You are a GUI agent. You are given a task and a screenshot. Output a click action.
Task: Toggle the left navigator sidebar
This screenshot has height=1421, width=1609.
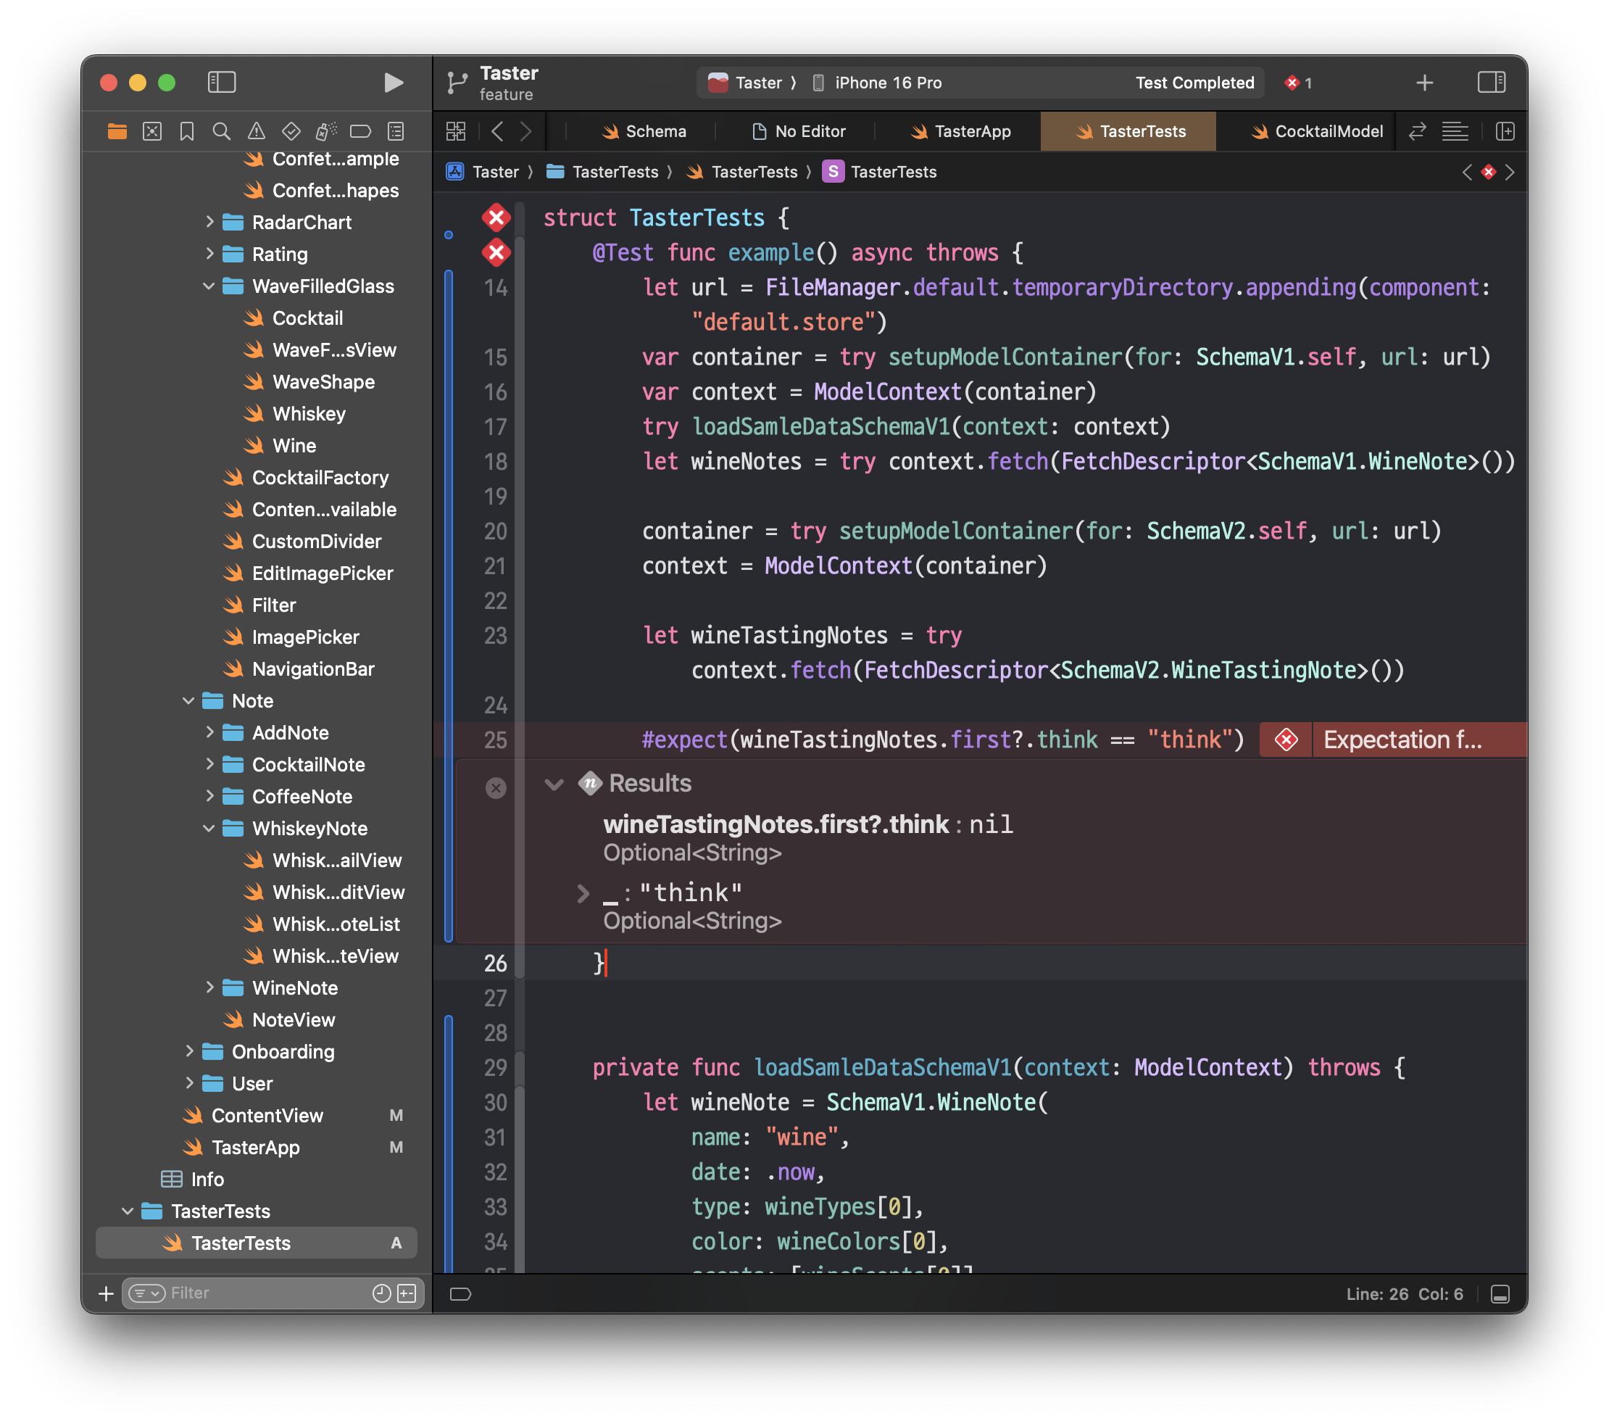(221, 83)
